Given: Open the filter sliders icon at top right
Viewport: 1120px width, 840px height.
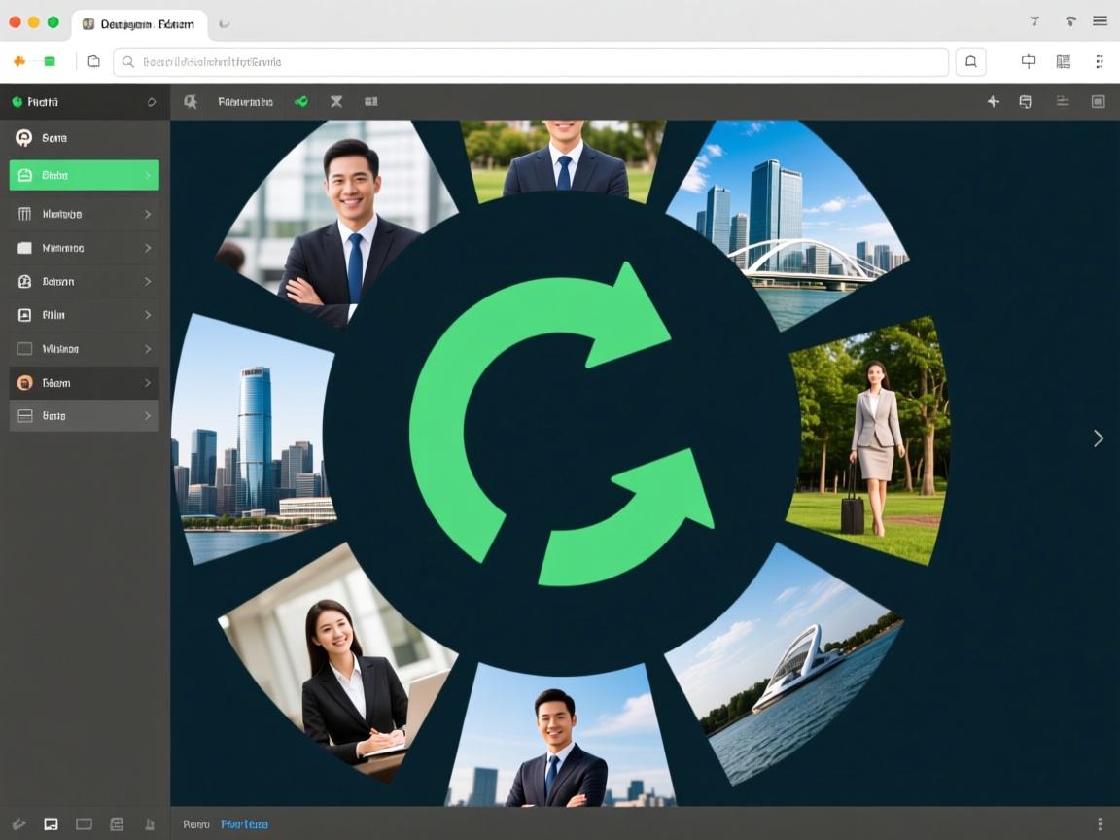Looking at the screenshot, I should [x=1062, y=101].
